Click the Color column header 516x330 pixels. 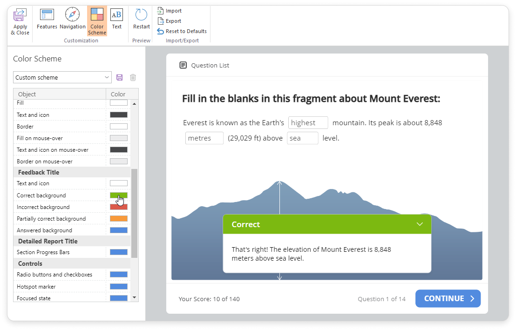click(x=122, y=94)
